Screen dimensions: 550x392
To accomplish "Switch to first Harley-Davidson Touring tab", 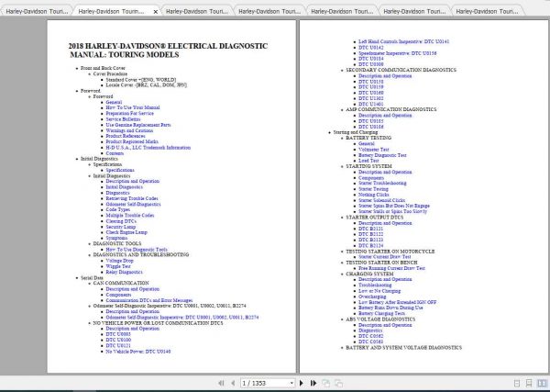I will point(37,11).
